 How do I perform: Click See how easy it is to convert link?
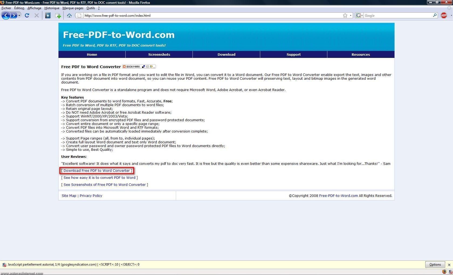99,177
